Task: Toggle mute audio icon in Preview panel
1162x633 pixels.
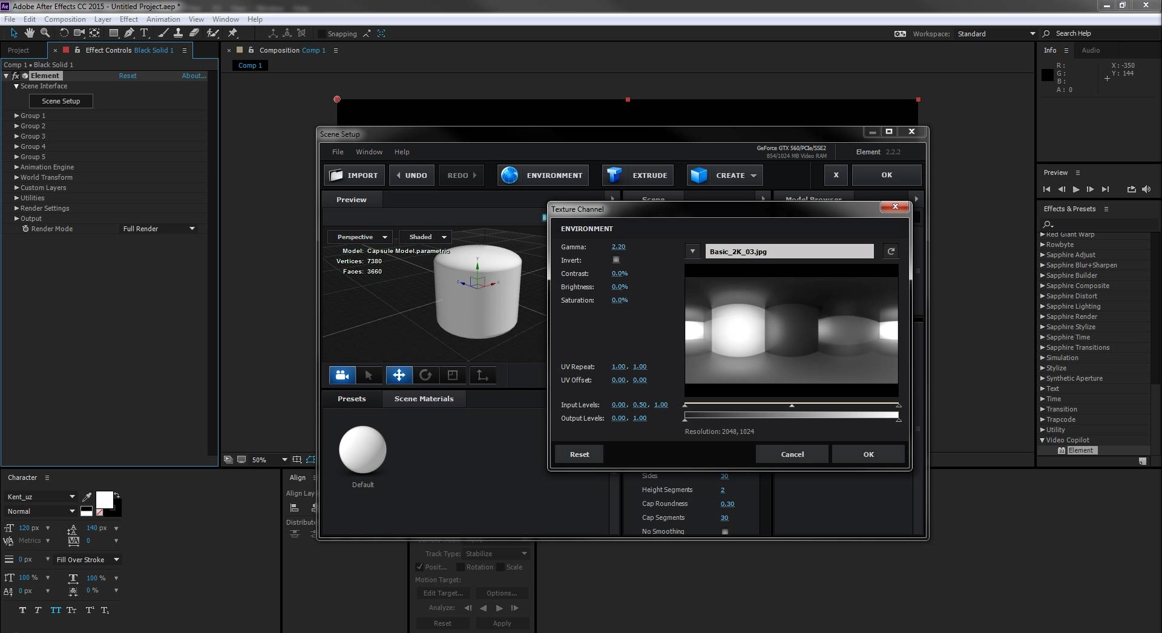Action: [1146, 189]
